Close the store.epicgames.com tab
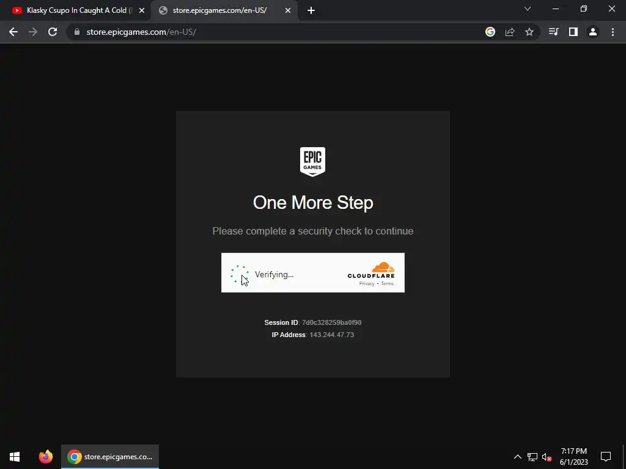626x469 pixels. point(288,11)
